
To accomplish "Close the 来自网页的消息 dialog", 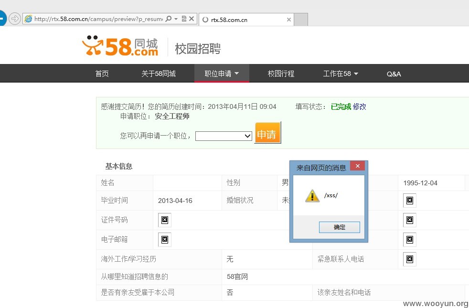I will (357, 166).
